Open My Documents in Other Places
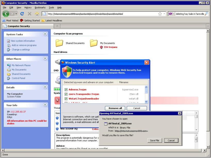 click(x=19, y=70)
